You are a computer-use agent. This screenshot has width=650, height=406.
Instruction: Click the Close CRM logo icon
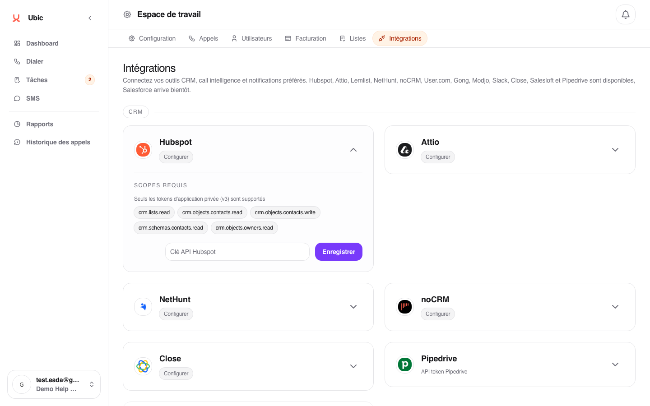pyautogui.click(x=143, y=366)
